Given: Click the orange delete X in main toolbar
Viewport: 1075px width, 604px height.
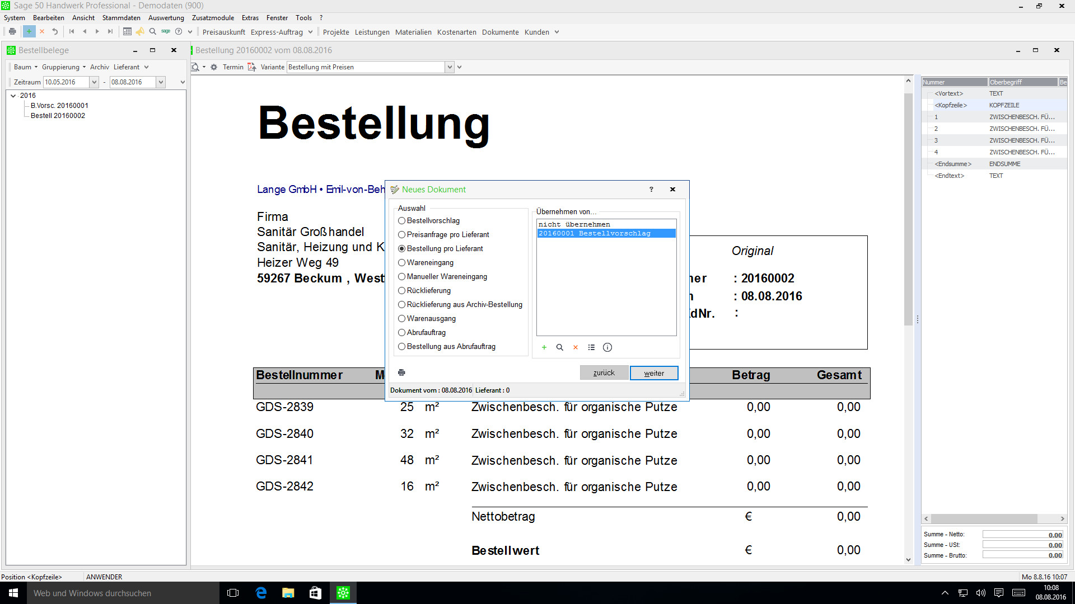Looking at the screenshot, I should point(42,32).
